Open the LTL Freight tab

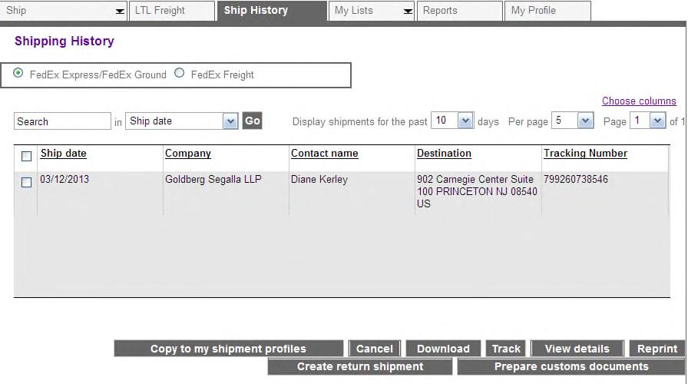(172, 11)
